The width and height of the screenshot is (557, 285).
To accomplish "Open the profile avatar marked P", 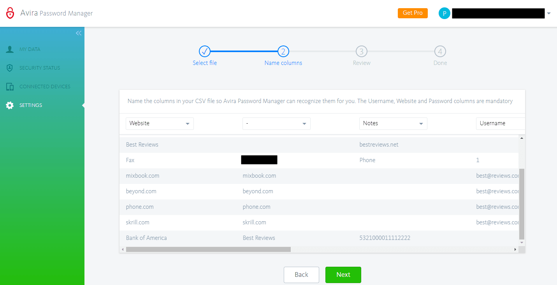I will click(x=444, y=13).
